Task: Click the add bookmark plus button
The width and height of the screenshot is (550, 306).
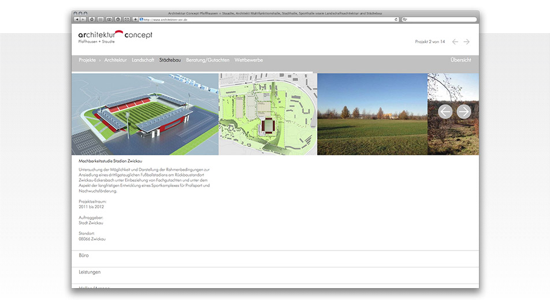Action: (135, 19)
